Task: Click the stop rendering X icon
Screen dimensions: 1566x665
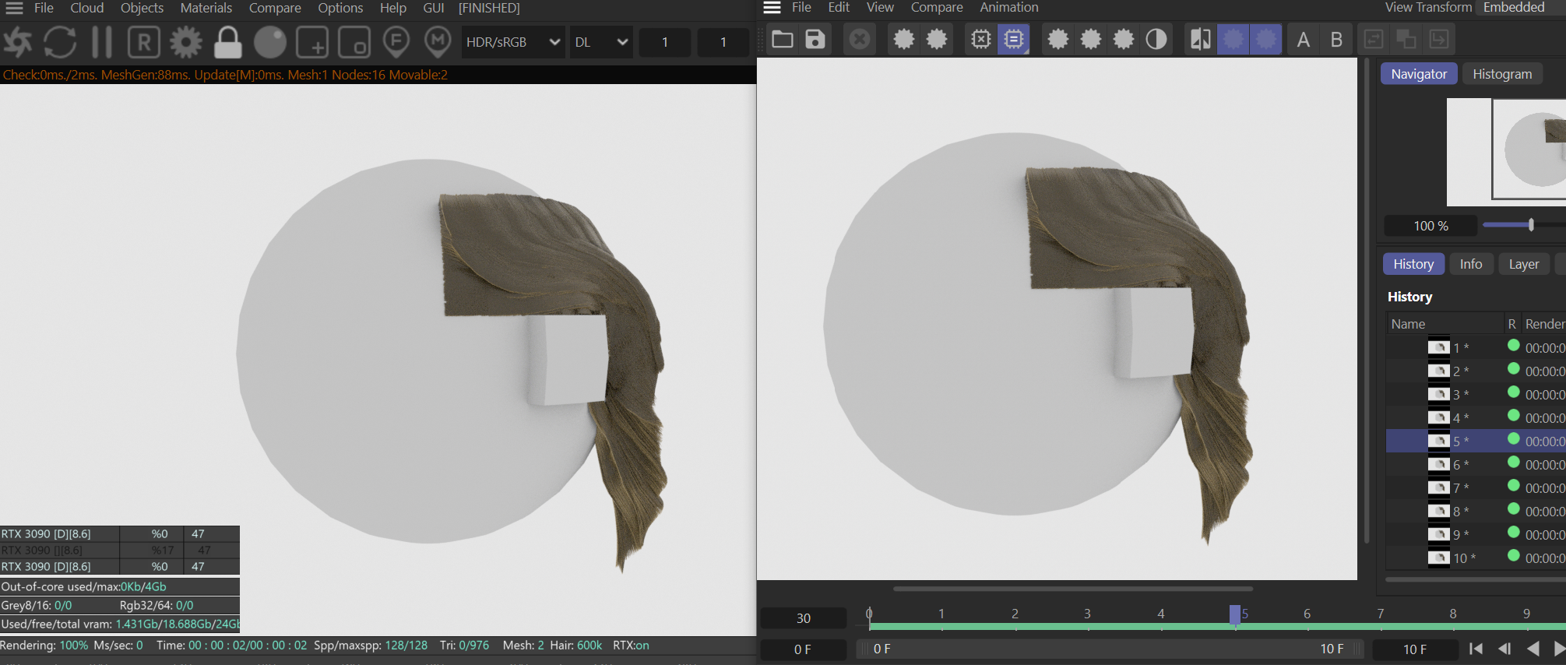Action: coord(860,39)
